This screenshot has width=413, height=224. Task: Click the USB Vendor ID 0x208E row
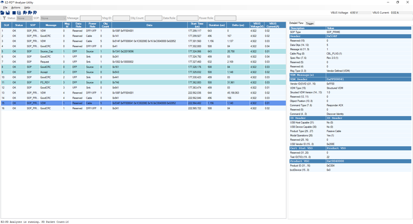coord(350,144)
